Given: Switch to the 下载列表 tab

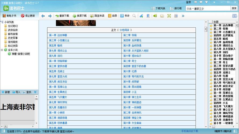Looking at the screenshot, I should pos(158,9).
